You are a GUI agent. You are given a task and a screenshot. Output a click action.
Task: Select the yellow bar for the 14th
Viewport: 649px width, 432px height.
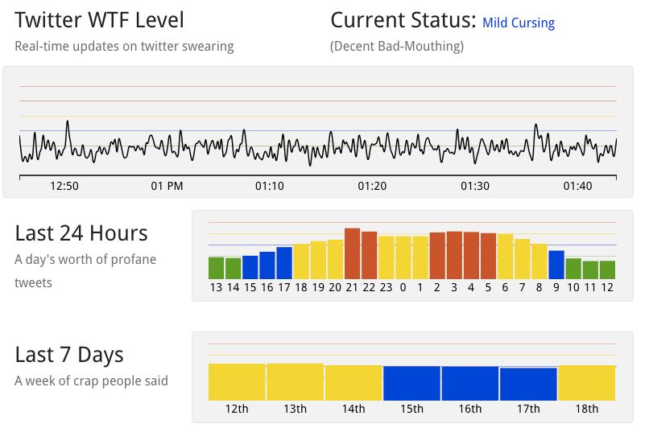coord(353,383)
